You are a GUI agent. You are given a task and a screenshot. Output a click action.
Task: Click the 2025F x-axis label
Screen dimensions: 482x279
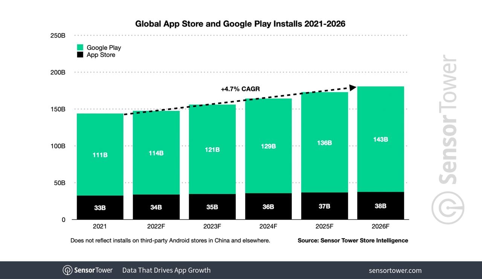tap(324, 227)
